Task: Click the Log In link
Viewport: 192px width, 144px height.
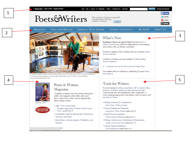Action: 93,9
